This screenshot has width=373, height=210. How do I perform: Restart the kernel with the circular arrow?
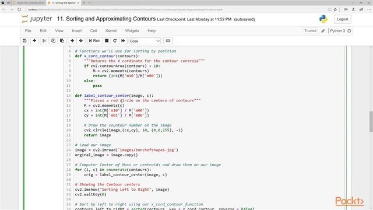115,41
